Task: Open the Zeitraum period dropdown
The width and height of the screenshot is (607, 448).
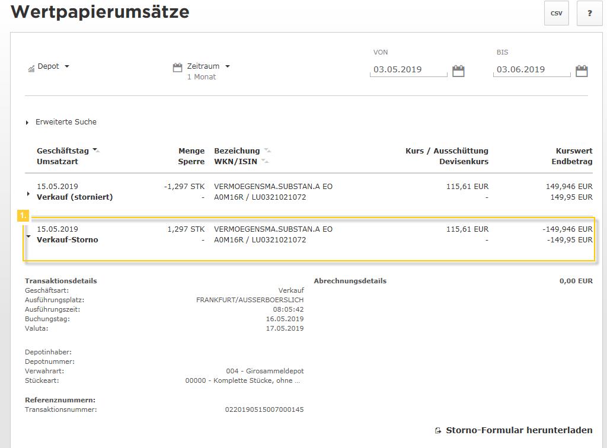Action: (209, 66)
